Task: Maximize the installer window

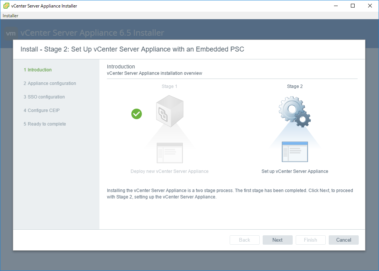Action: pos(353,6)
